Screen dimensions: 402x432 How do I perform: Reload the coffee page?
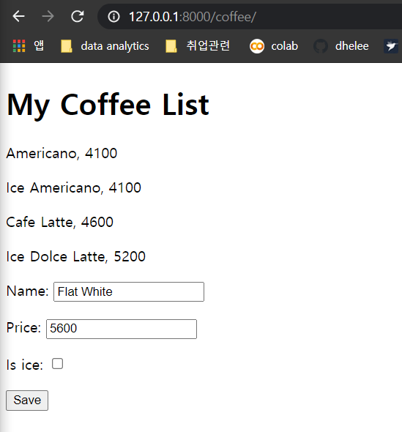tap(78, 17)
